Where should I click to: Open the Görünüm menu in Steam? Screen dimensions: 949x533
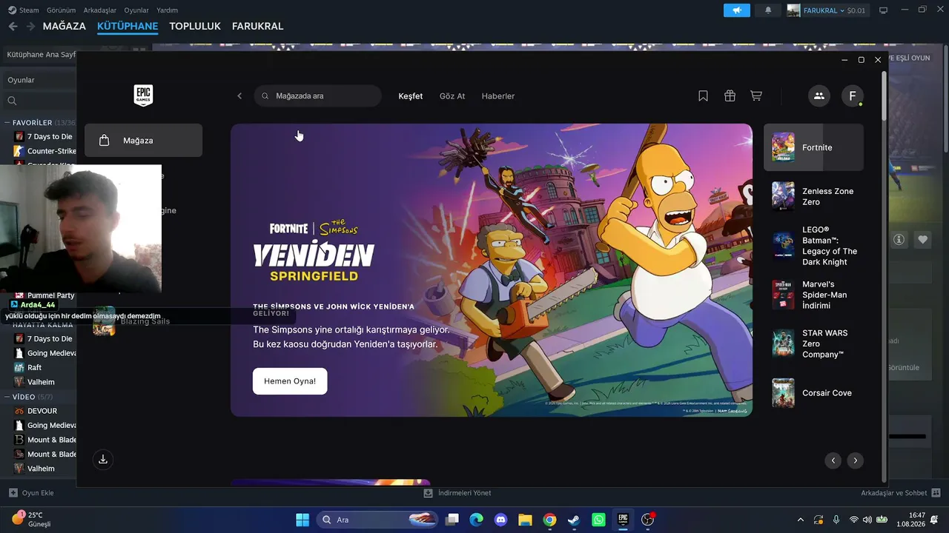[x=62, y=10]
